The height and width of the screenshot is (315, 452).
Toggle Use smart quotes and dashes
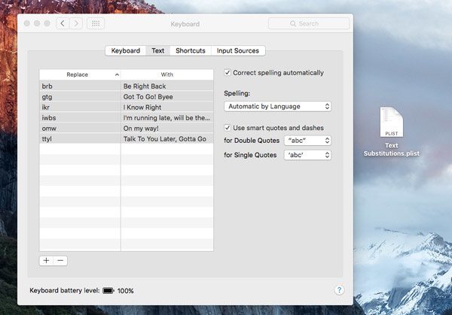[228, 128]
